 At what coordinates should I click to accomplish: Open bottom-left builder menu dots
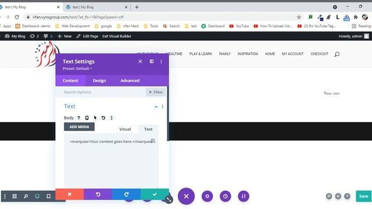click(x=5, y=196)
